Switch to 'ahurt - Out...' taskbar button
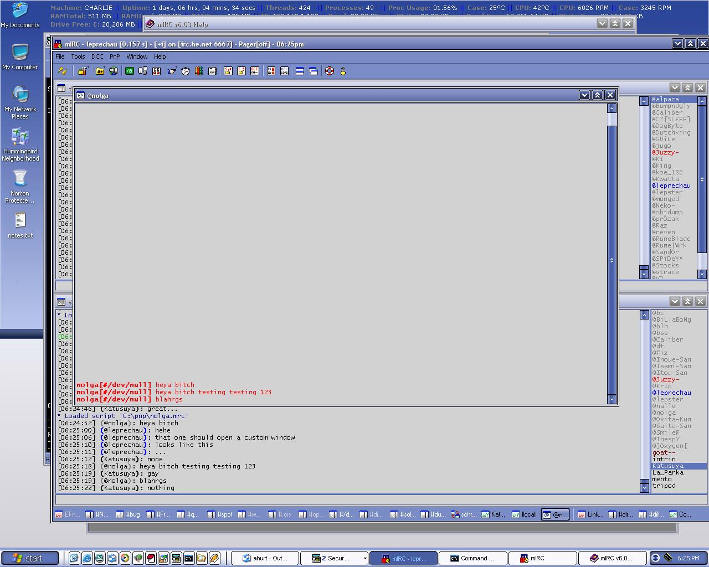The height and width of the screenshot is (567, 709). point(265,558)
